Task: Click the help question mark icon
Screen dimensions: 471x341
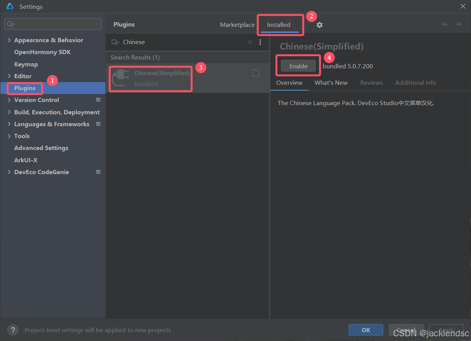Action: coord(13,330)
